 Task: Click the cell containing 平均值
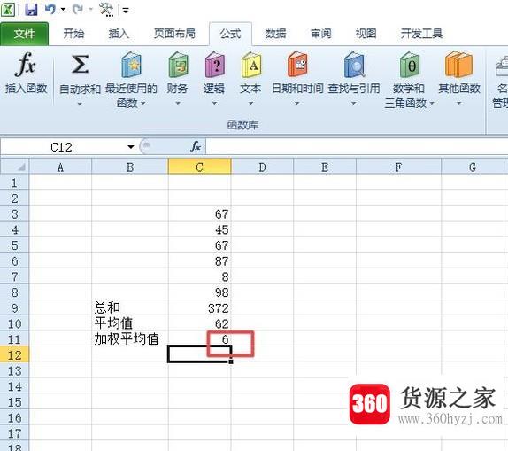130,323
